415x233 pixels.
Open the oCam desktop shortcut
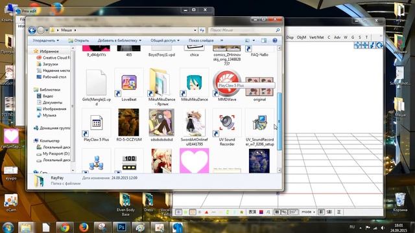point(11,203)
